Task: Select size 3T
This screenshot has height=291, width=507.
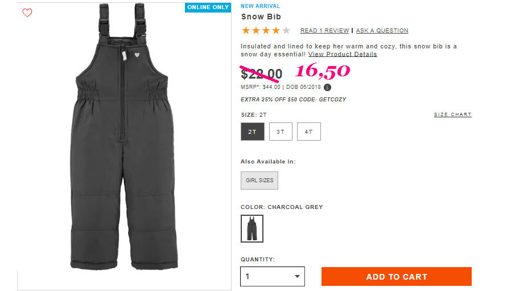Action: point(281,132)
